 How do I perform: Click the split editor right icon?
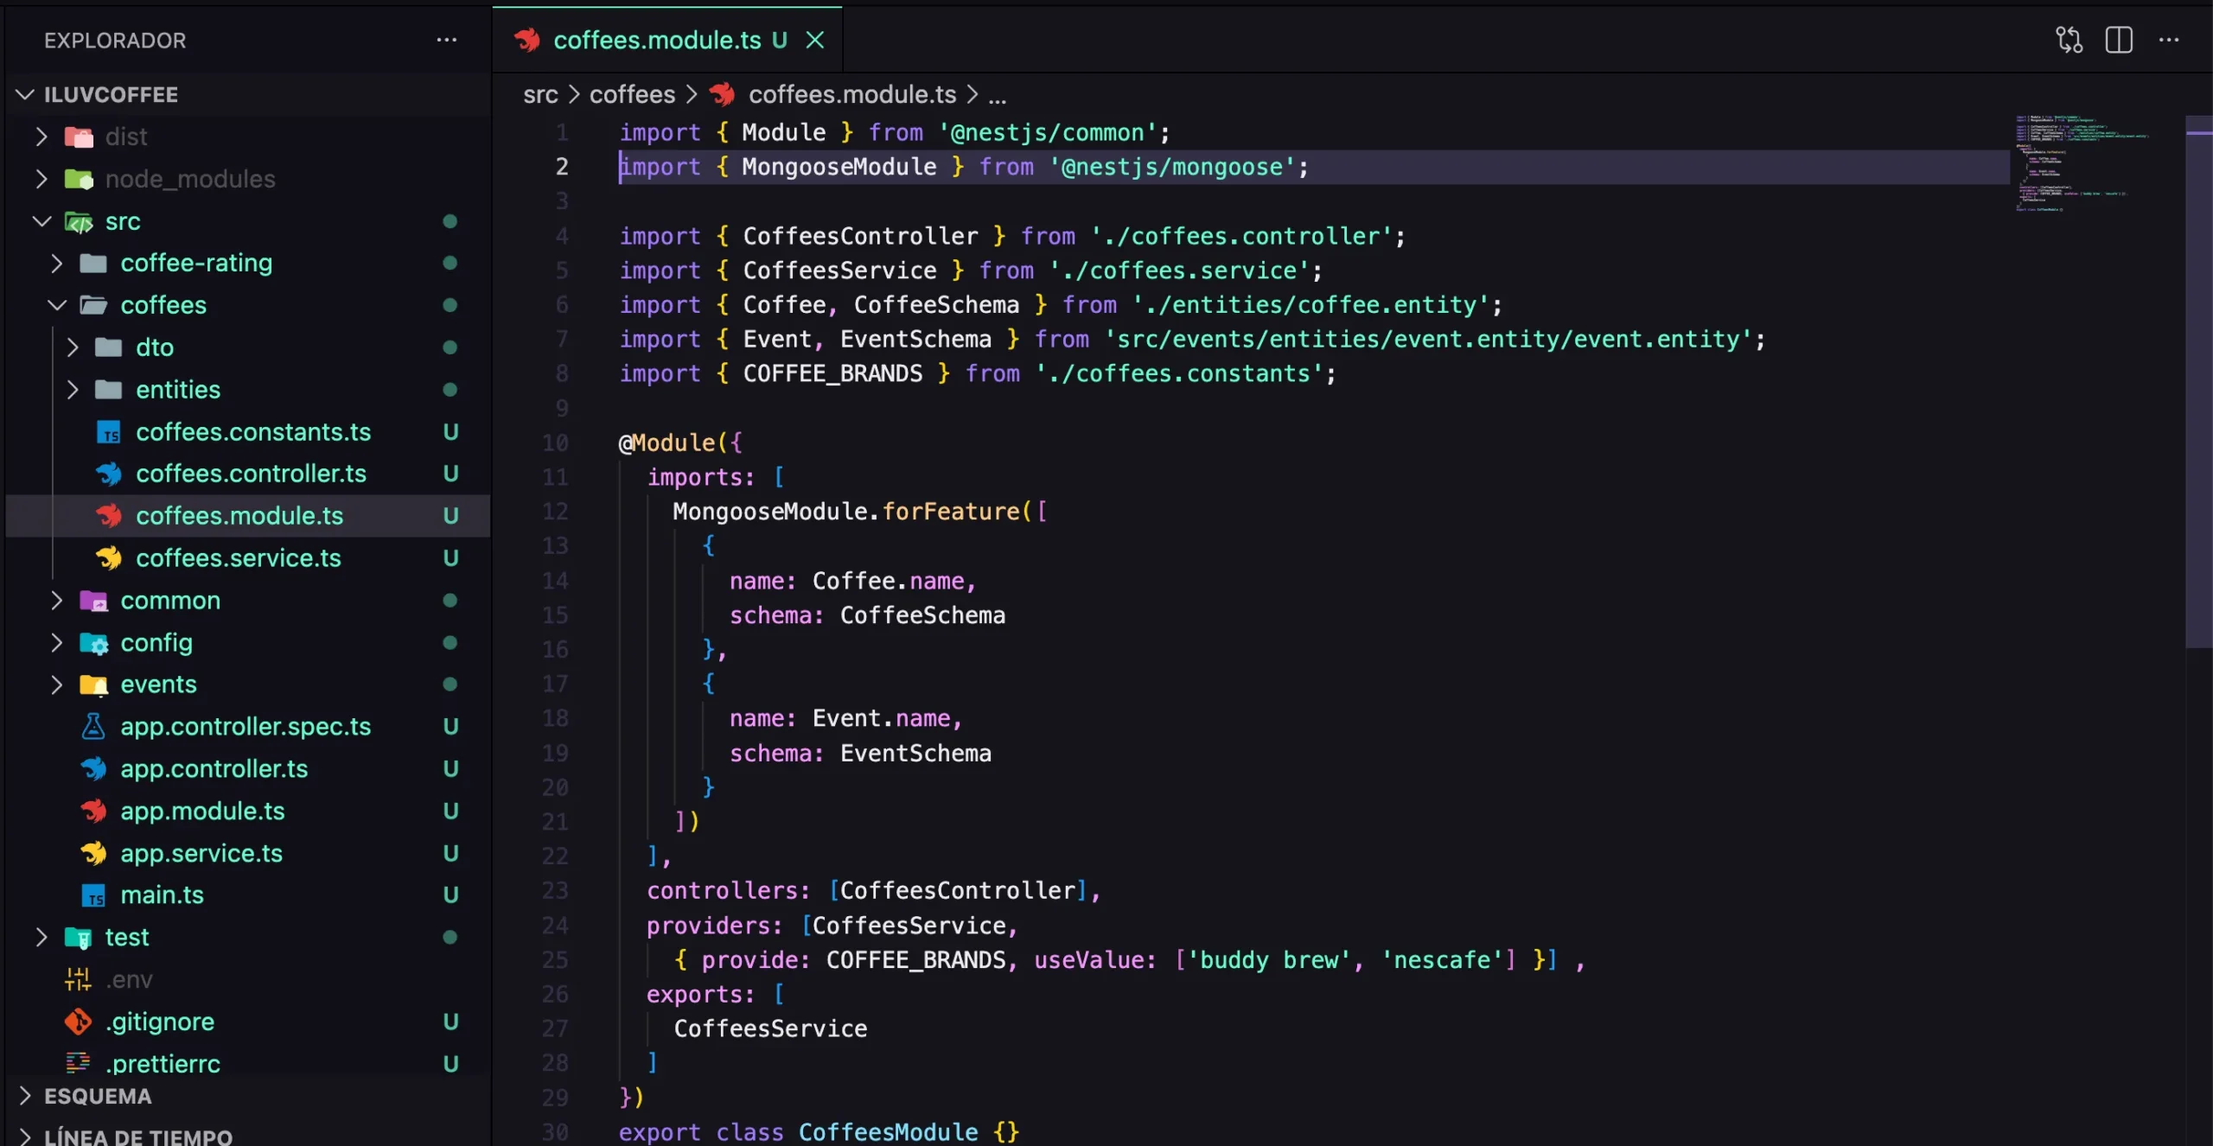[x=2118, y=40]
